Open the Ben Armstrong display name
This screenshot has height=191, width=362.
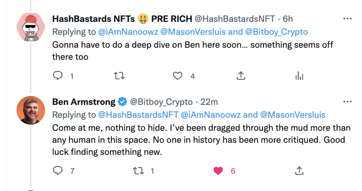click(83, 102)
